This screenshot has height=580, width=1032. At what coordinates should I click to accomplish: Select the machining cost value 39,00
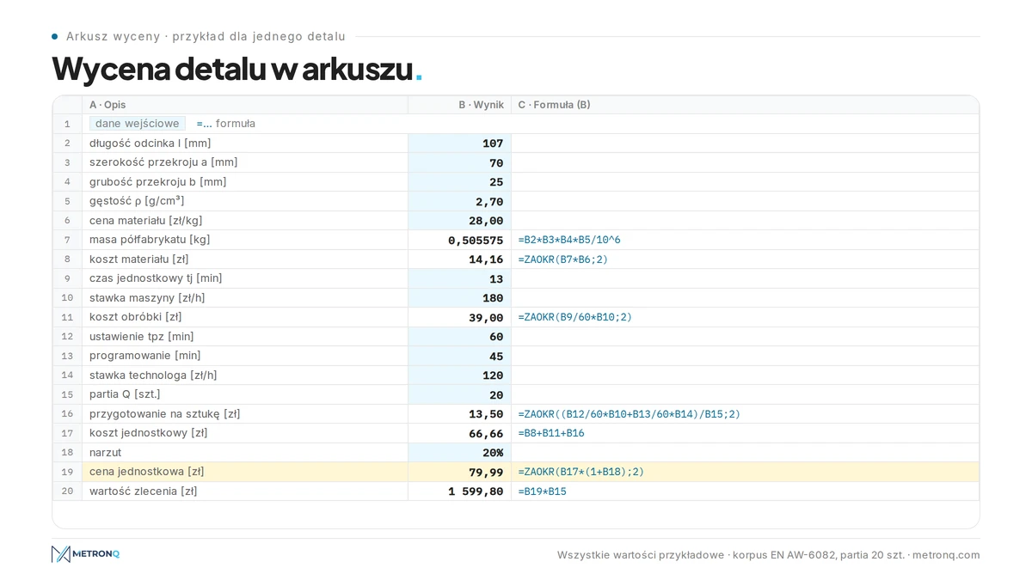459,317
